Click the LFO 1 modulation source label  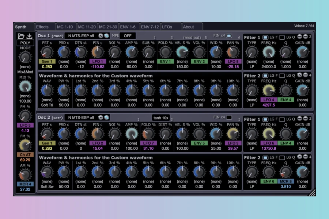tap(98, 61)
